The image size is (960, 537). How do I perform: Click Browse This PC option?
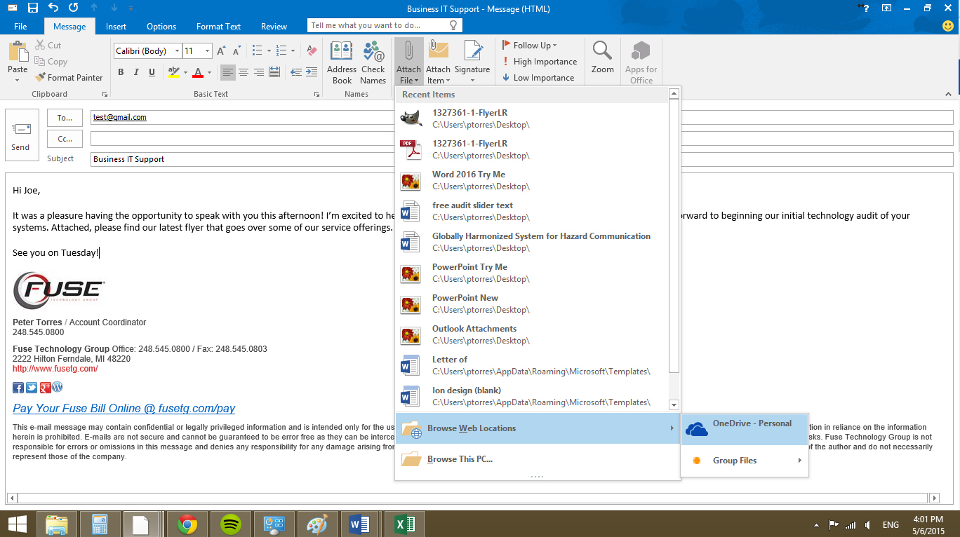click(460, 459)
